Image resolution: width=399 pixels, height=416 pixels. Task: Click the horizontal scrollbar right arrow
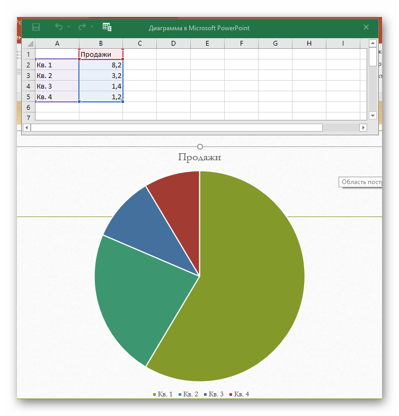coord(363,127)
